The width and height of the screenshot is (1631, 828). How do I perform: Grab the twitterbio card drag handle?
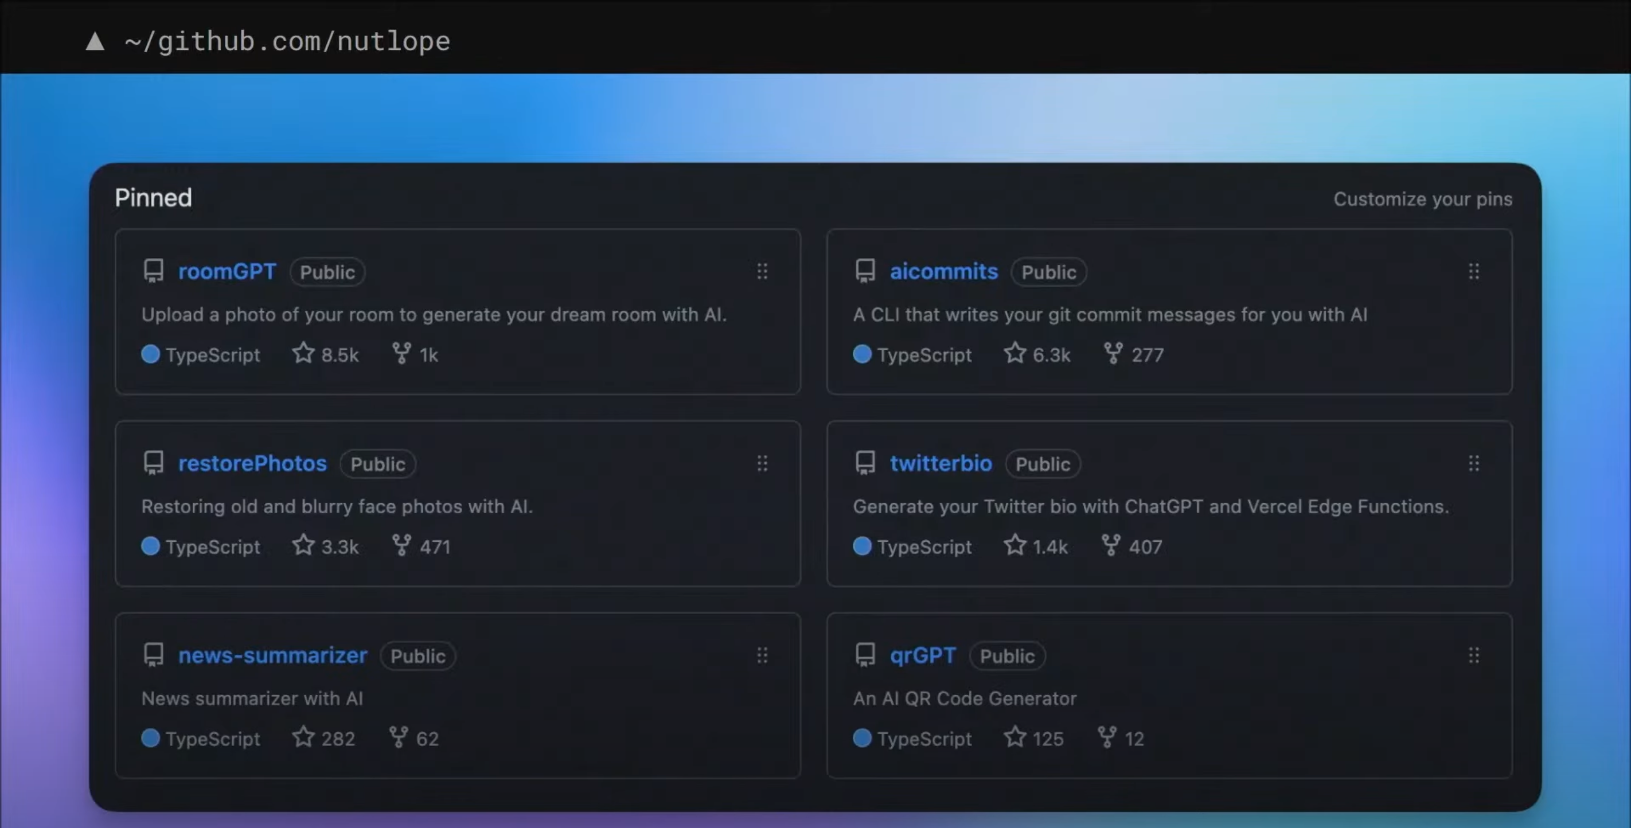click(x=1474, y=463)
